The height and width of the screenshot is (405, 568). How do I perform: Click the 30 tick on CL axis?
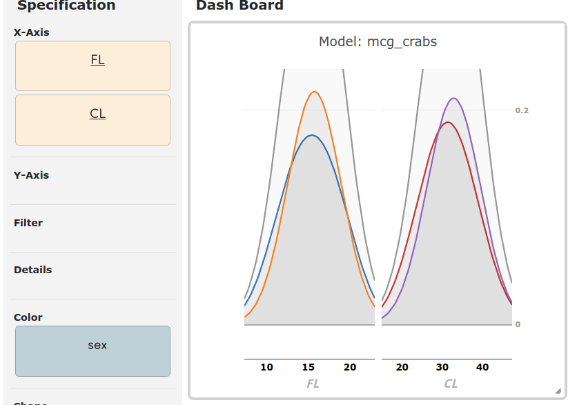pos(442,367)
